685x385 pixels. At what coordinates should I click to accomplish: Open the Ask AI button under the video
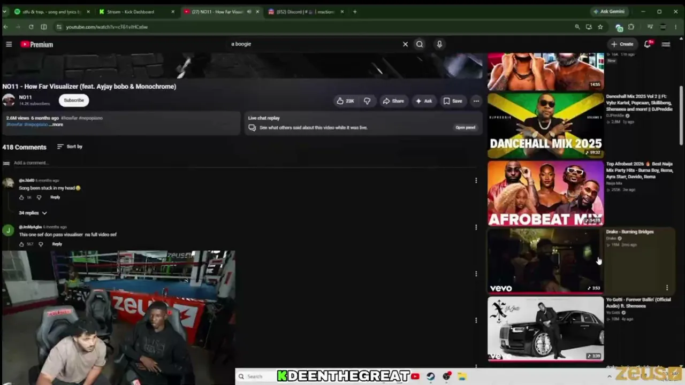423,101
